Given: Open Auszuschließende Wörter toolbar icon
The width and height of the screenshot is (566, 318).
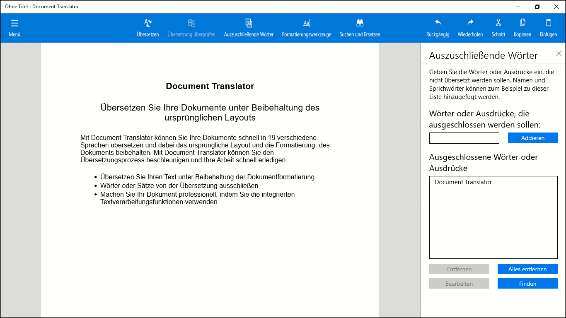Looking at the screenshot, I should (249, 24).
